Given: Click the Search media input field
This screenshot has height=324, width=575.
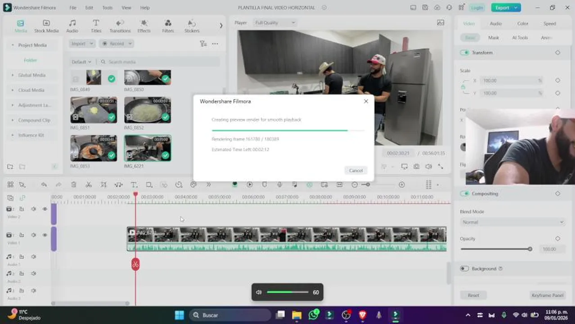Looking at the screenshot, I should (x=160, y=62).
